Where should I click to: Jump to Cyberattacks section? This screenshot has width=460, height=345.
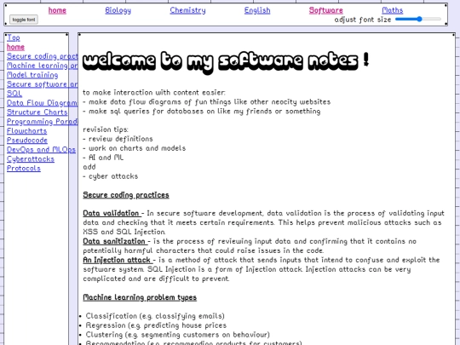click(31, 159)
